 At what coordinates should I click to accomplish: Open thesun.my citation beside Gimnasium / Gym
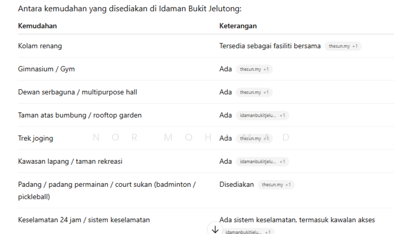click(x=254, y=69)
